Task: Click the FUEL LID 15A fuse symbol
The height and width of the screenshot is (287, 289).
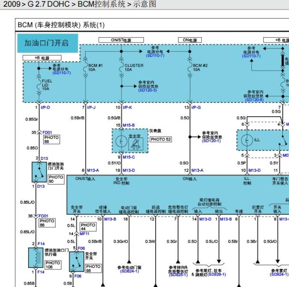Action: [39, 85]
